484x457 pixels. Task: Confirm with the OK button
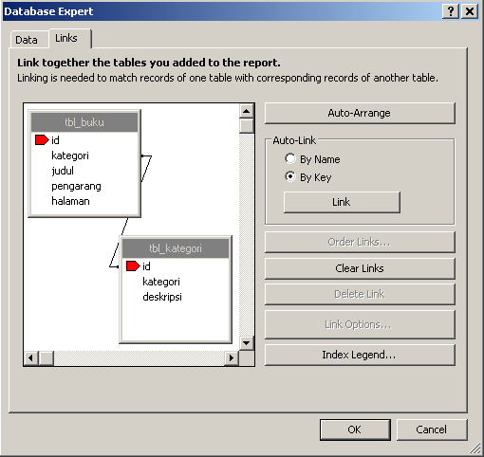(x=355, y=430)
